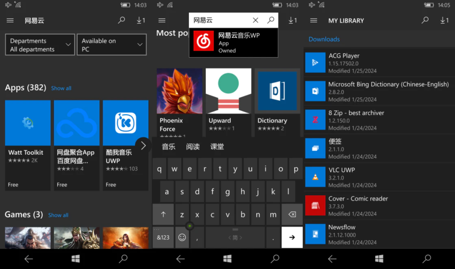
Task: Select the ACG Player app icon
Action: (315, 63)
